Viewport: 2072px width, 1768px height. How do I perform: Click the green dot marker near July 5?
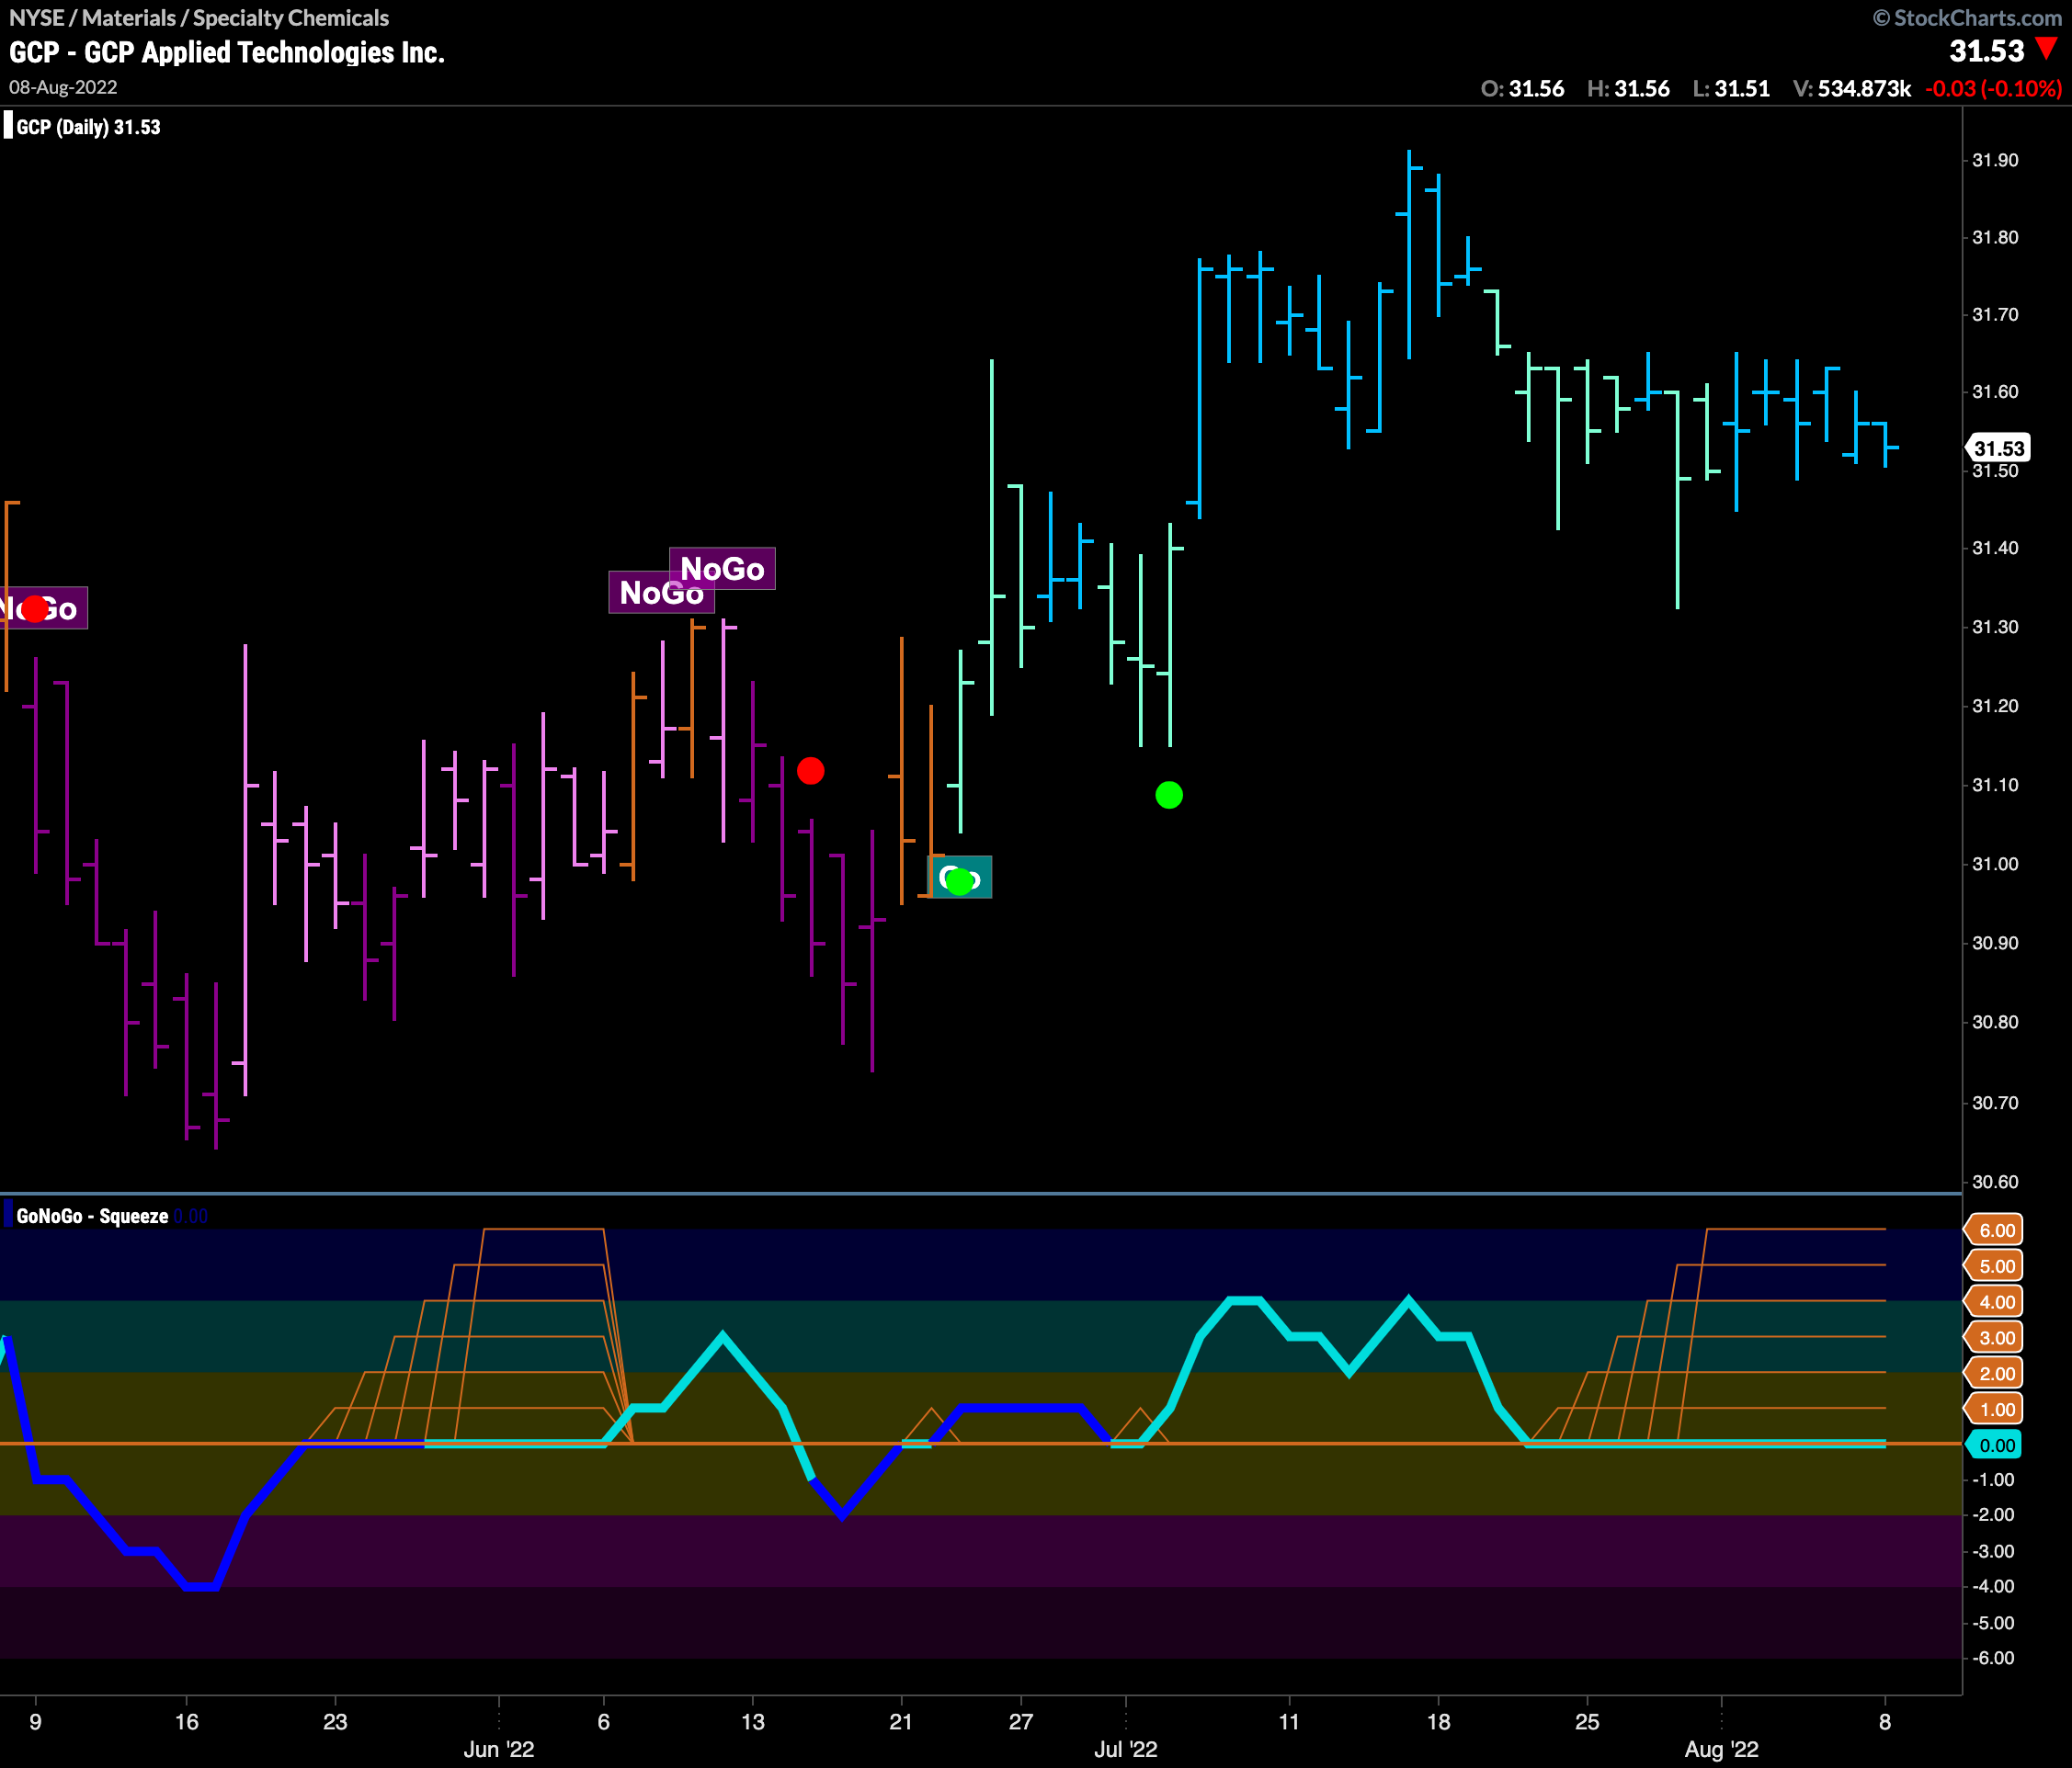coord(1169,795)
